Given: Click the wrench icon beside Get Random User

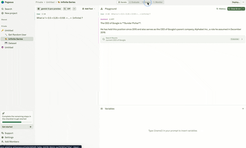Looking at the screenshot, I should pos(6,35).
